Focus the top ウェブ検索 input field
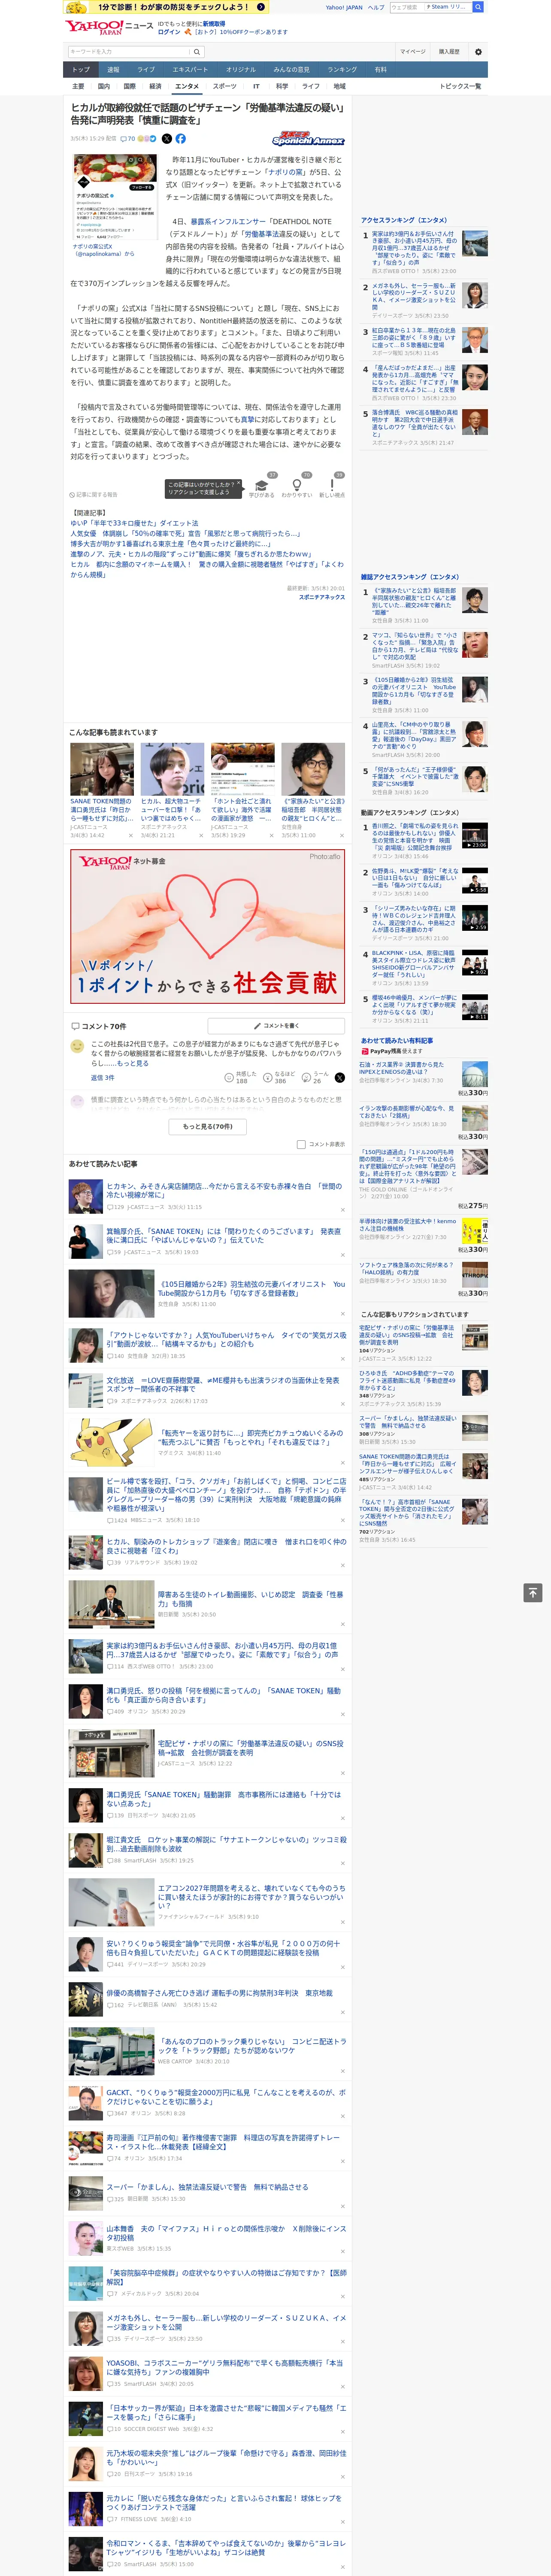551x2576 pixels. tap(406, 7)
